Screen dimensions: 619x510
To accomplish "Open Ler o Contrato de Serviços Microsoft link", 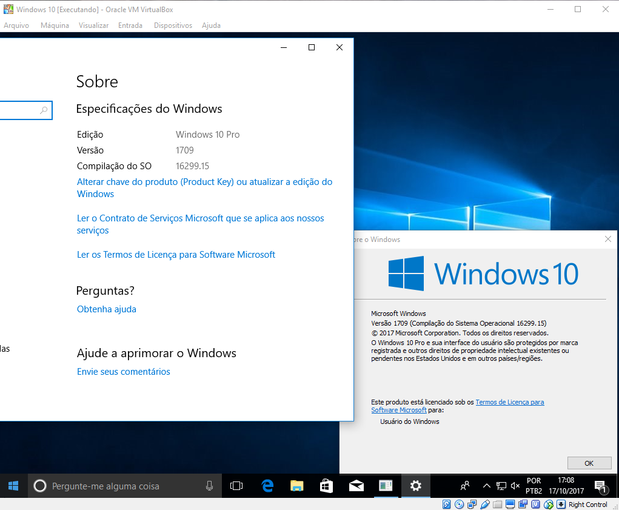I will coord(200,224).
